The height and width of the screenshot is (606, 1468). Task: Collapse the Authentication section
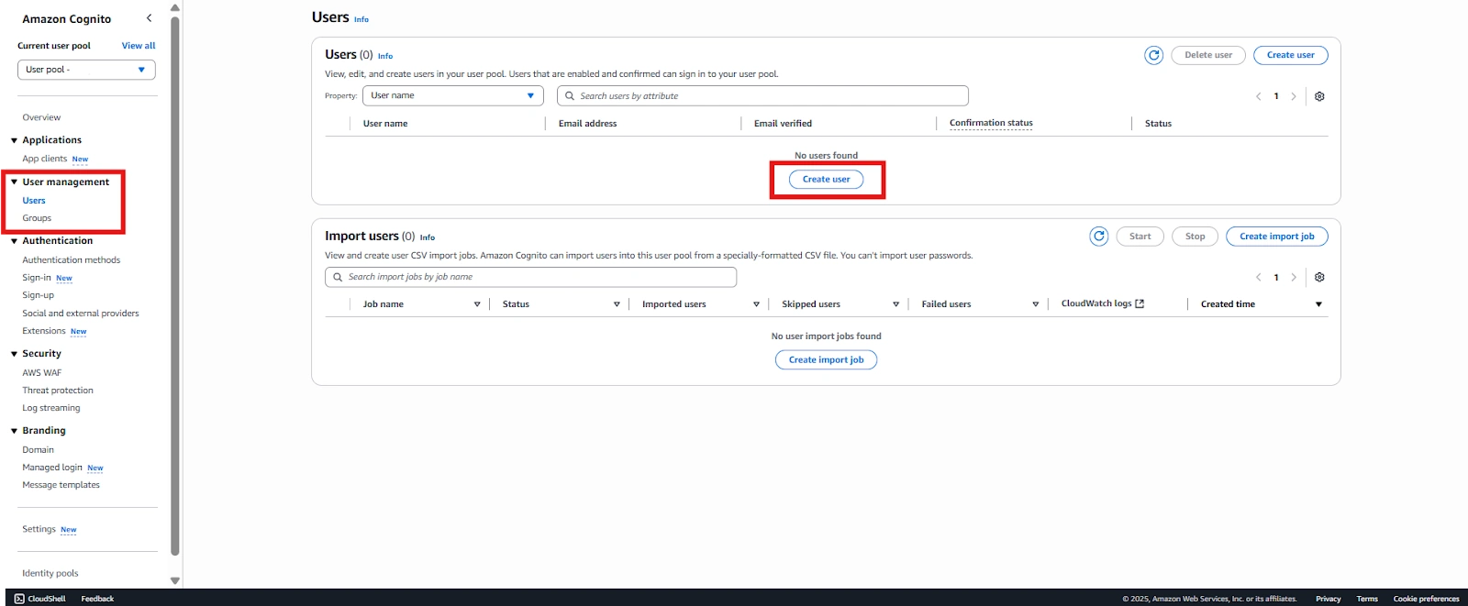click(x=14, y=241)
